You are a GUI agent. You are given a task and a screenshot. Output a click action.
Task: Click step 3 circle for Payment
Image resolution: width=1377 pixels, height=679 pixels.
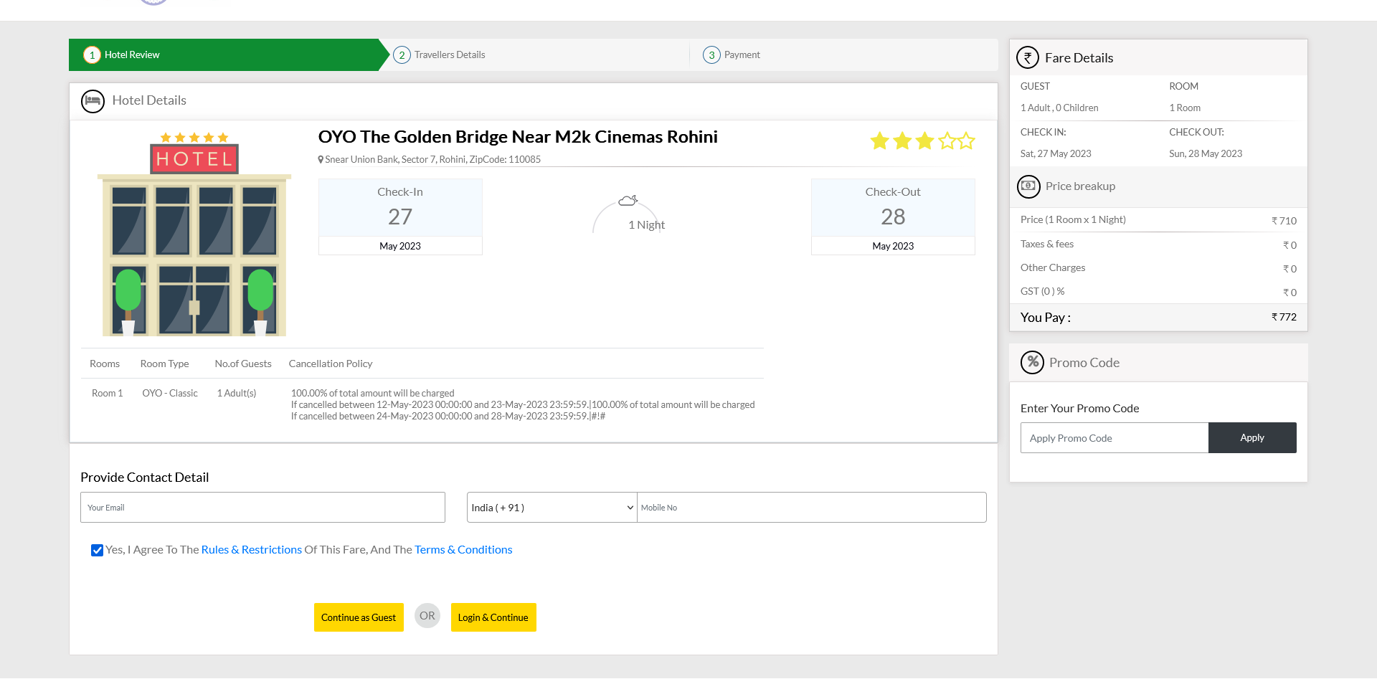pos(711,55)
